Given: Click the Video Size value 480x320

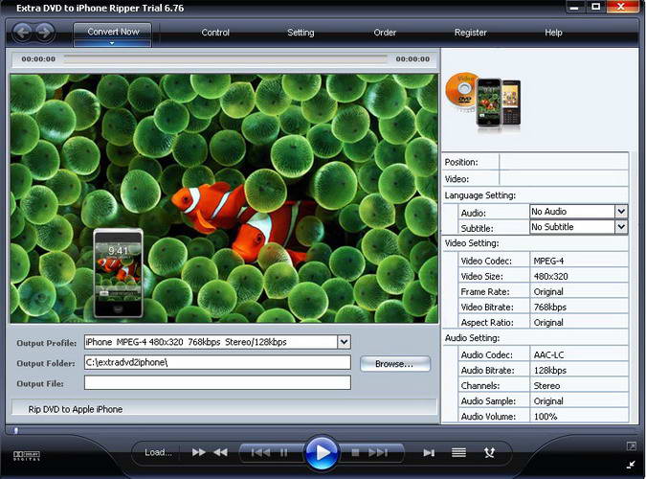Looking at the screenshot, I should click(550, 277).
